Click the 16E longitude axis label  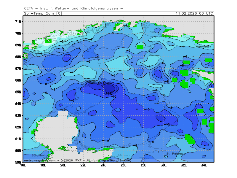pos(23,165)
